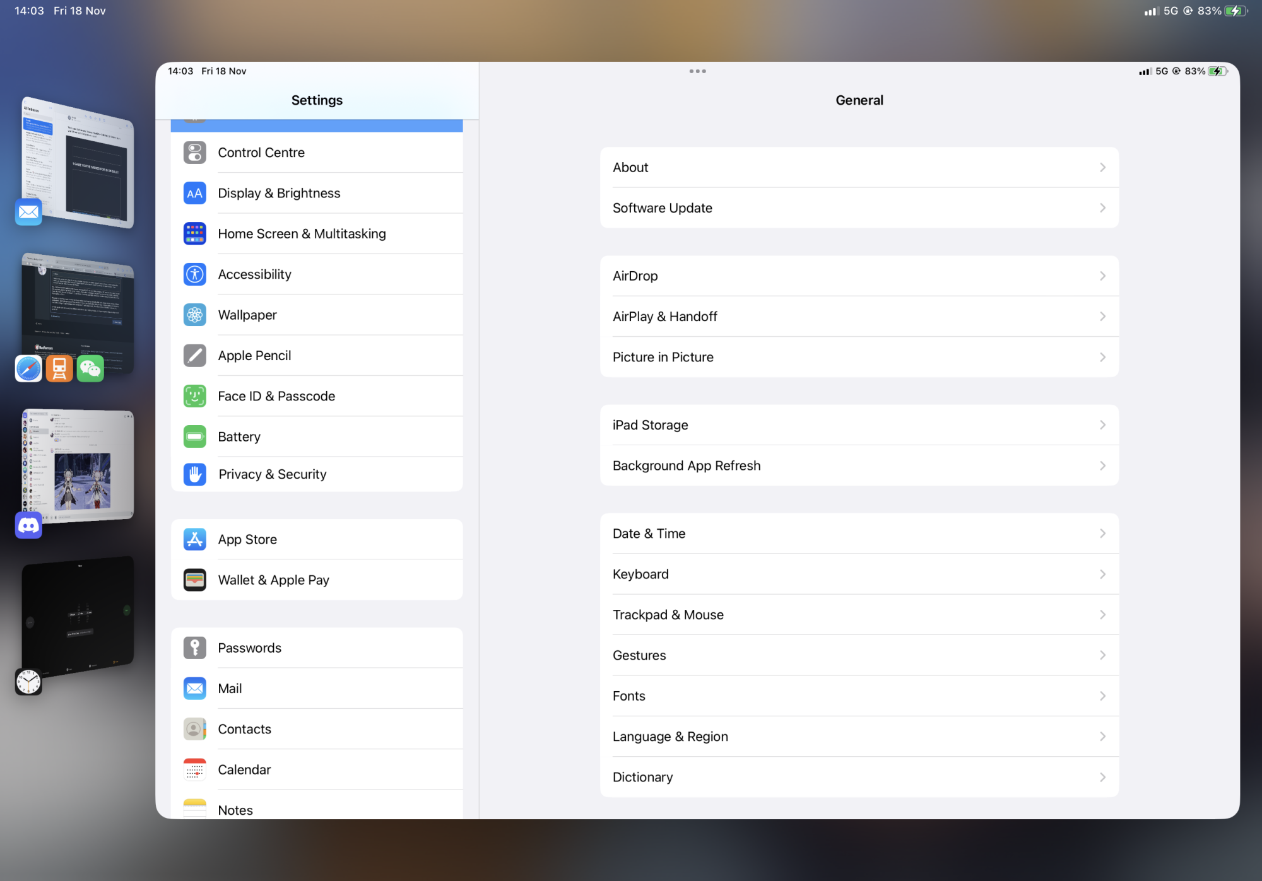Screen dimensions: 1262x881
Task: Tap the Display & Brightness AA icon
Action: [x=194, y=193]
